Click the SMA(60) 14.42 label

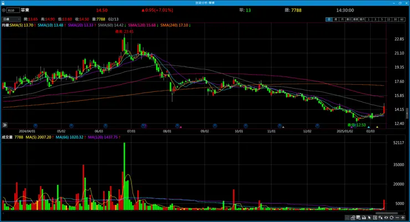point(111,25)
